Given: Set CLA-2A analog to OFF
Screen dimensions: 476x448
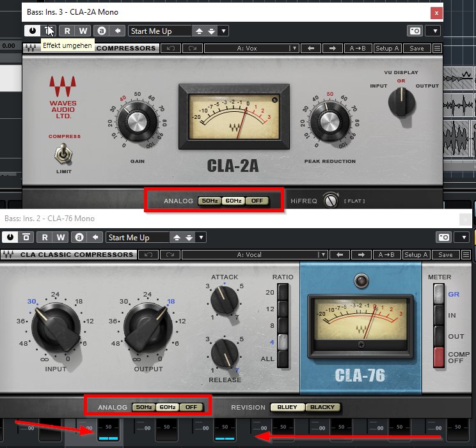Looking at the screenshot, I should click(257, 201).
